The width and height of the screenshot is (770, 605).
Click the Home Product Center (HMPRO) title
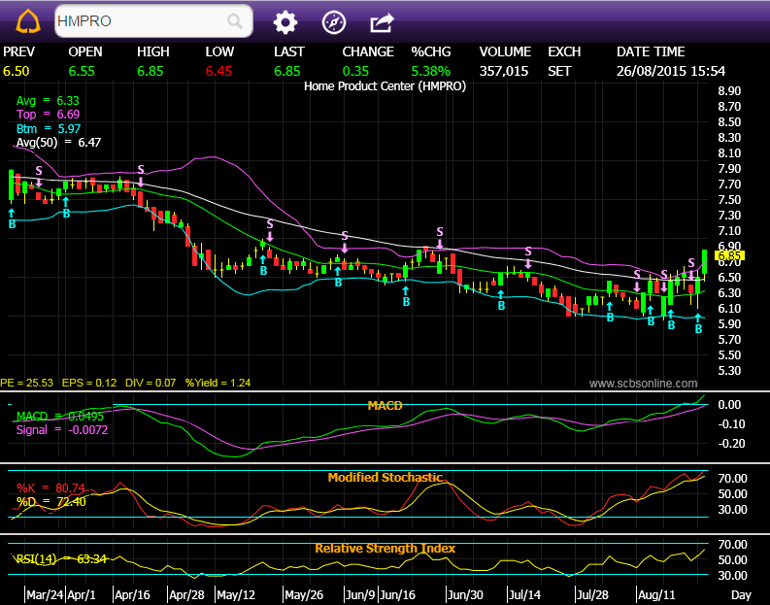(385, 86)
